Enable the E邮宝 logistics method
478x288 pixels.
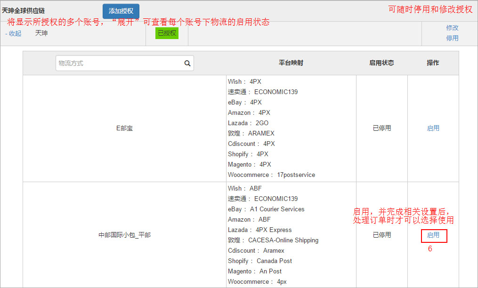tap(433, 128)
